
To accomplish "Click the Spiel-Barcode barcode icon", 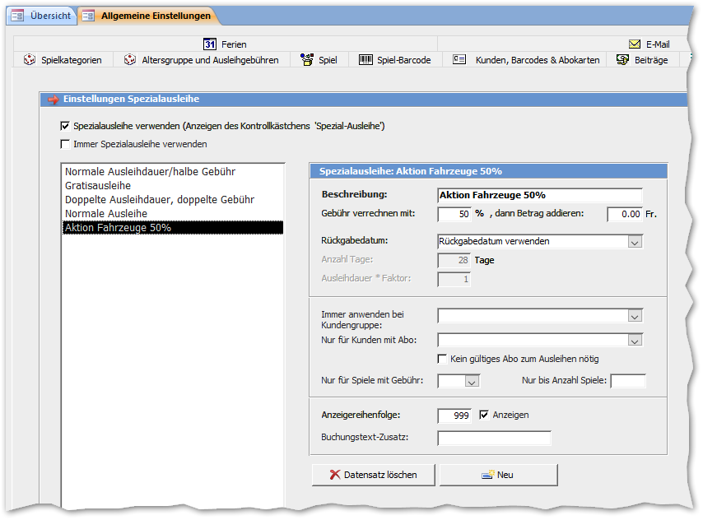I will click(365, 59).
